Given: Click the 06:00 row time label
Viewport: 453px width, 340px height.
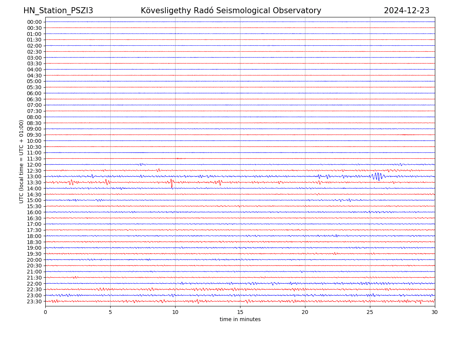Looking at the screenshot, I should pos(34,93).
